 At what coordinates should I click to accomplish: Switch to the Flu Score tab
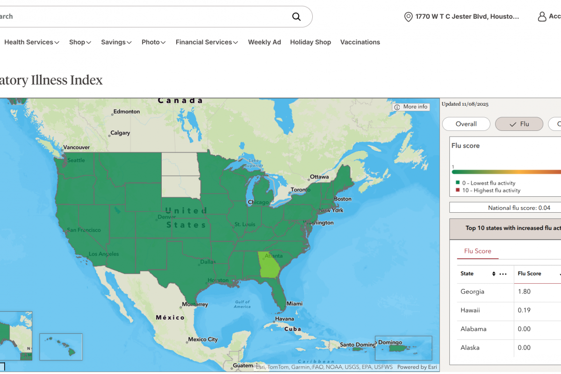click(477, 251)
